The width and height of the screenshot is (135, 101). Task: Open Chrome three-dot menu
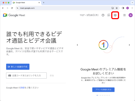pyautogui.click(x=132, y=8)
